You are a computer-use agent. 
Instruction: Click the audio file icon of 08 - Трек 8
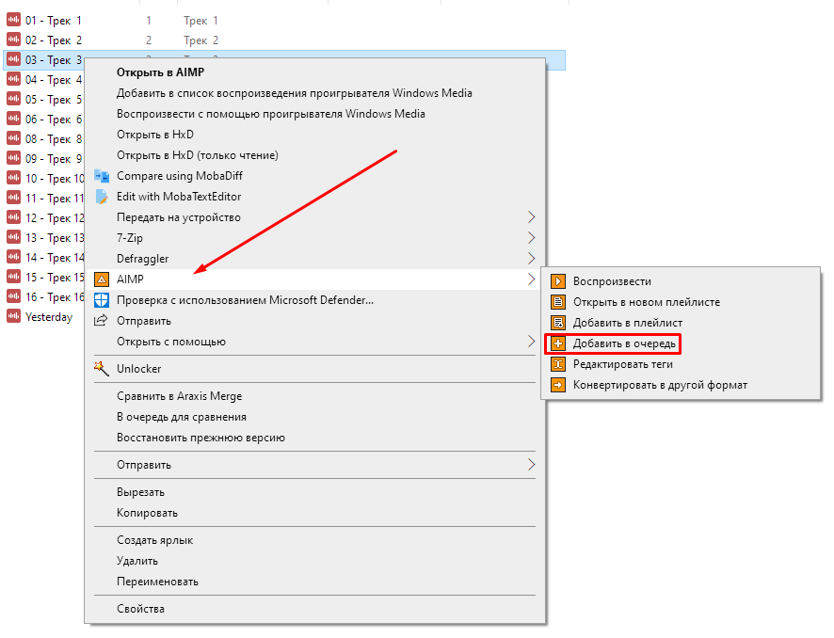(x=13, y=138)
